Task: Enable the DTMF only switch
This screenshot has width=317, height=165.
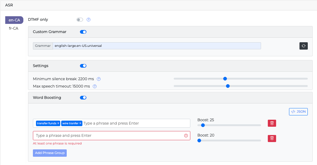Action: (x=80, y=20)
